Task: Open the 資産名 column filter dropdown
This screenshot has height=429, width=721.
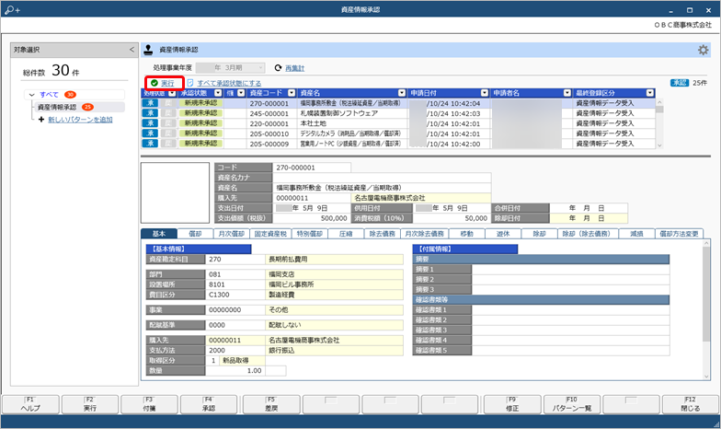Action: (x=402, y=93)
